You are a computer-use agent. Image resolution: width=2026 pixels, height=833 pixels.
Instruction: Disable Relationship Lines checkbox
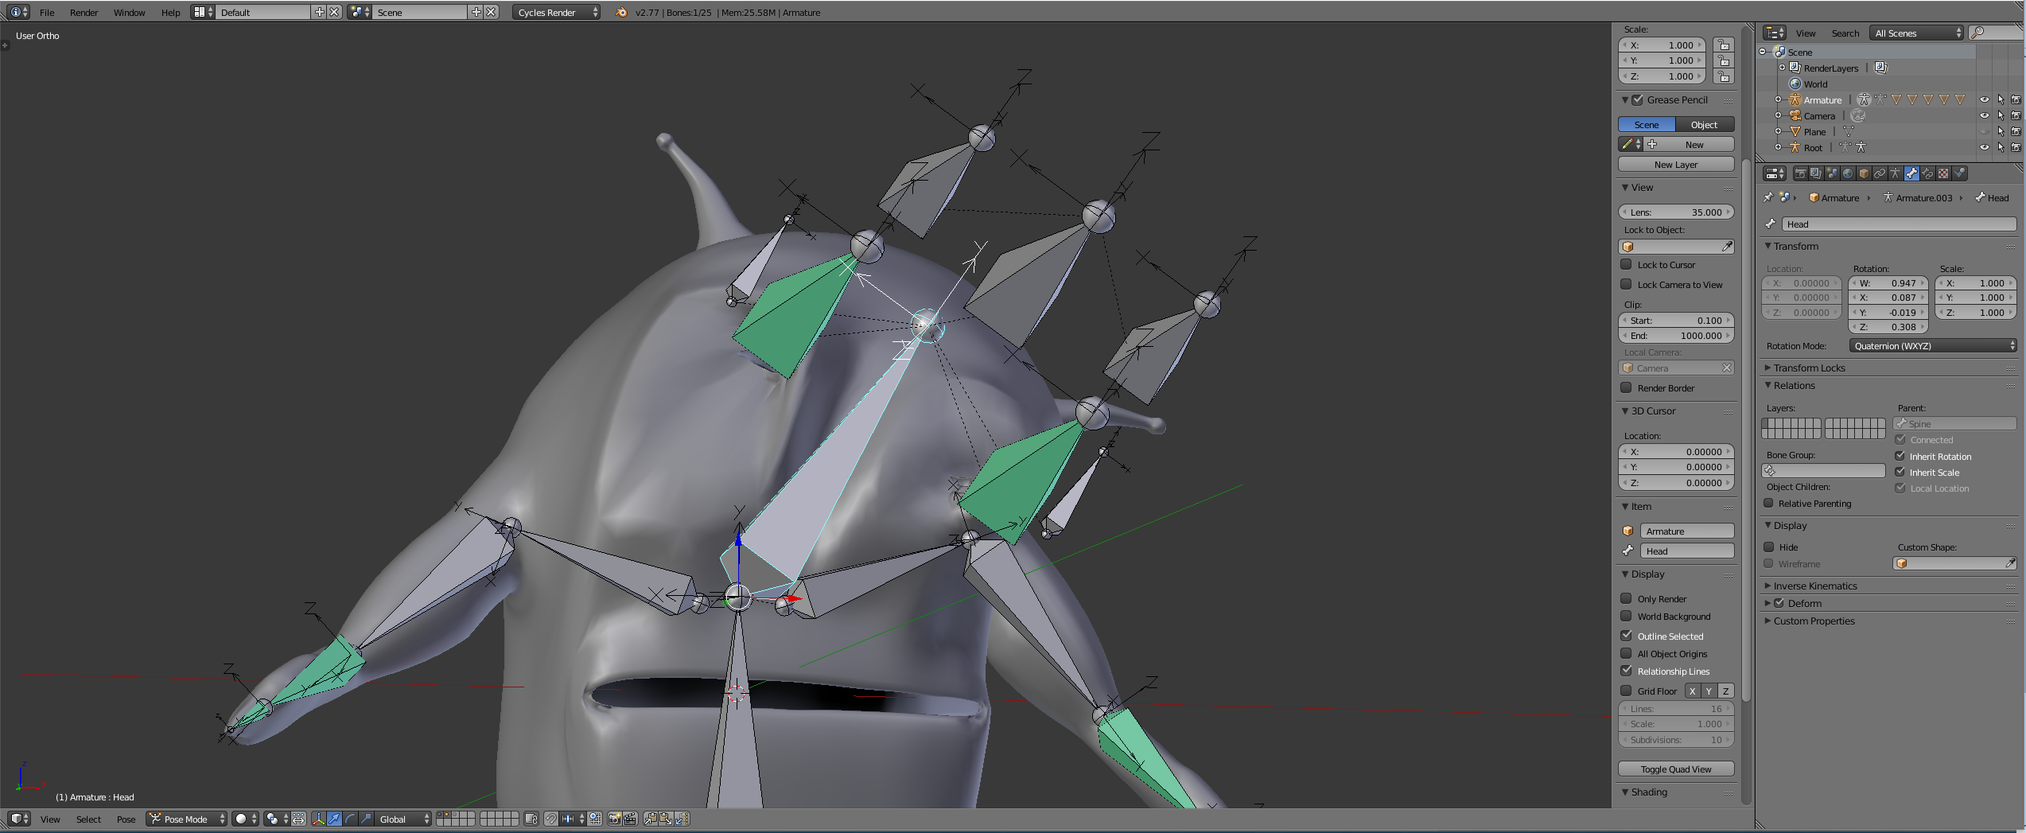[x=1626, y=671]
